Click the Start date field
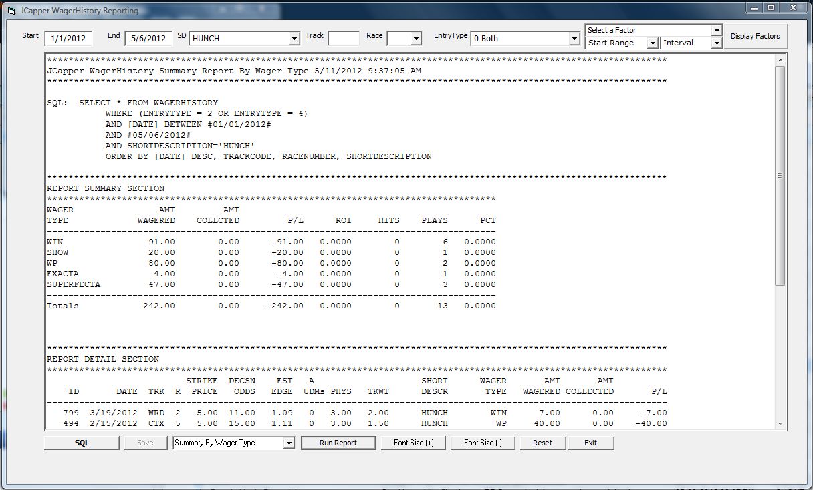The width and height of the screenshot is (813, 490). pyautogui.click(x=68, y=38)
